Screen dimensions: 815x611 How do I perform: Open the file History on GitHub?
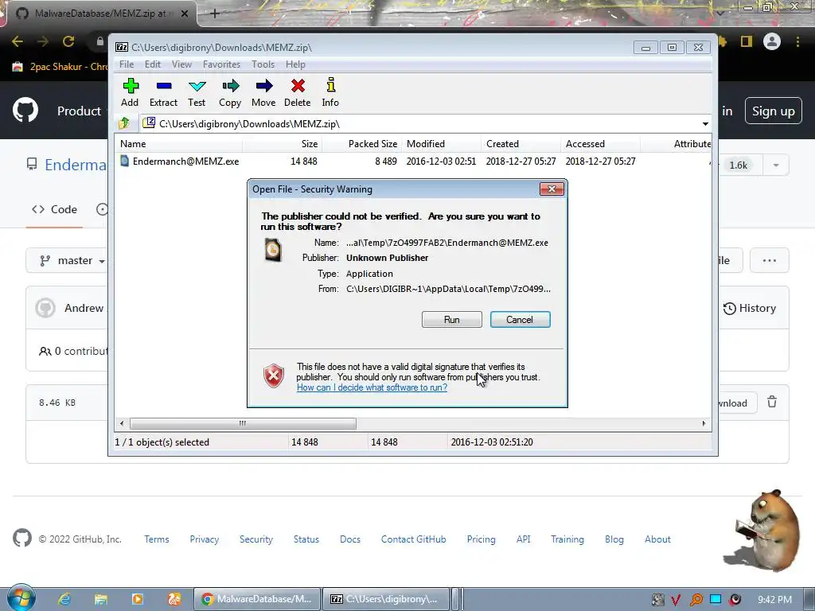click(749, 308)
